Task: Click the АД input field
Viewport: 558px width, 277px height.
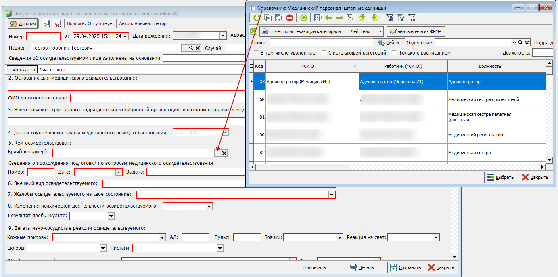Action: 195,237
